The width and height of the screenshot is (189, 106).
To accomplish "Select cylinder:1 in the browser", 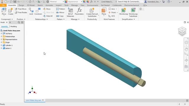I will [9, 45].
